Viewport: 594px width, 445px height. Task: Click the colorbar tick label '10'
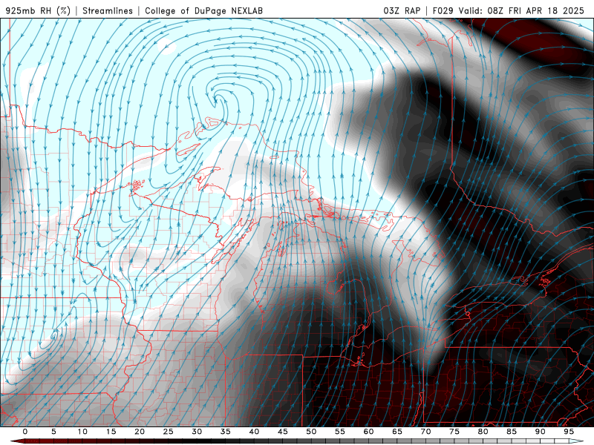point(82,432)
